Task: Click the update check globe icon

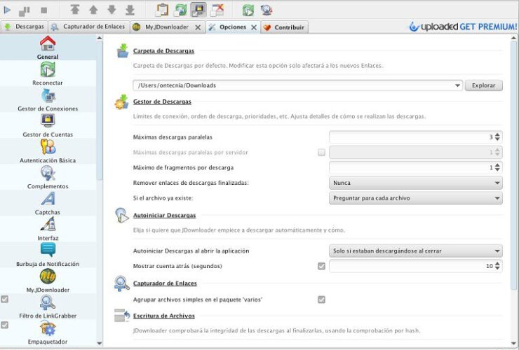Action: pyautogui.click(x=267, y=10)
